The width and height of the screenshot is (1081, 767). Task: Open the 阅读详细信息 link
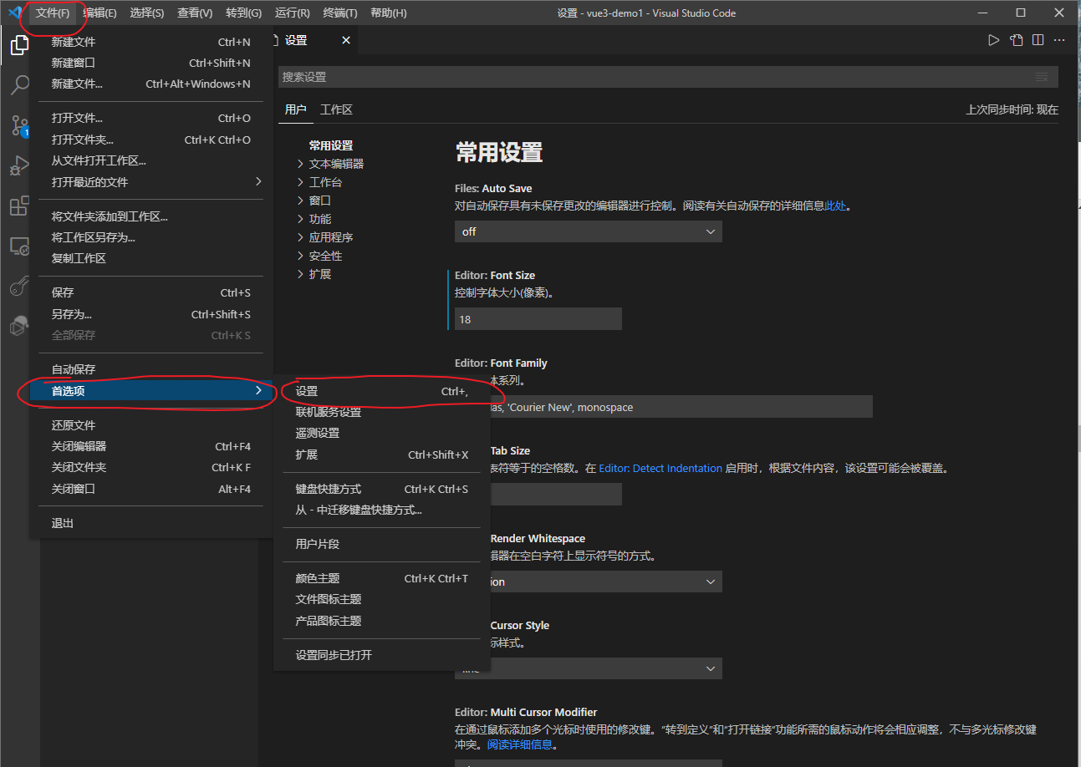point(520,744)
